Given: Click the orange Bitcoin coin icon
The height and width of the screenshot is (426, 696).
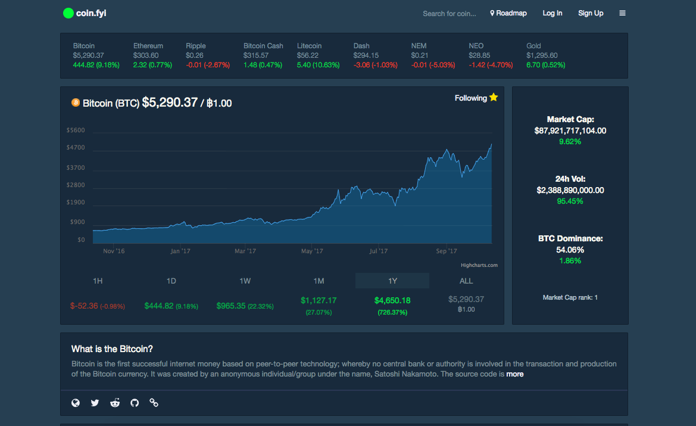Looking at the screenshot, I should tap(76, 102).
